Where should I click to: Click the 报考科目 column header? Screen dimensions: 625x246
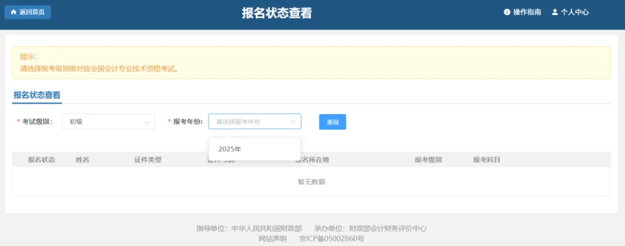point(487,160)
